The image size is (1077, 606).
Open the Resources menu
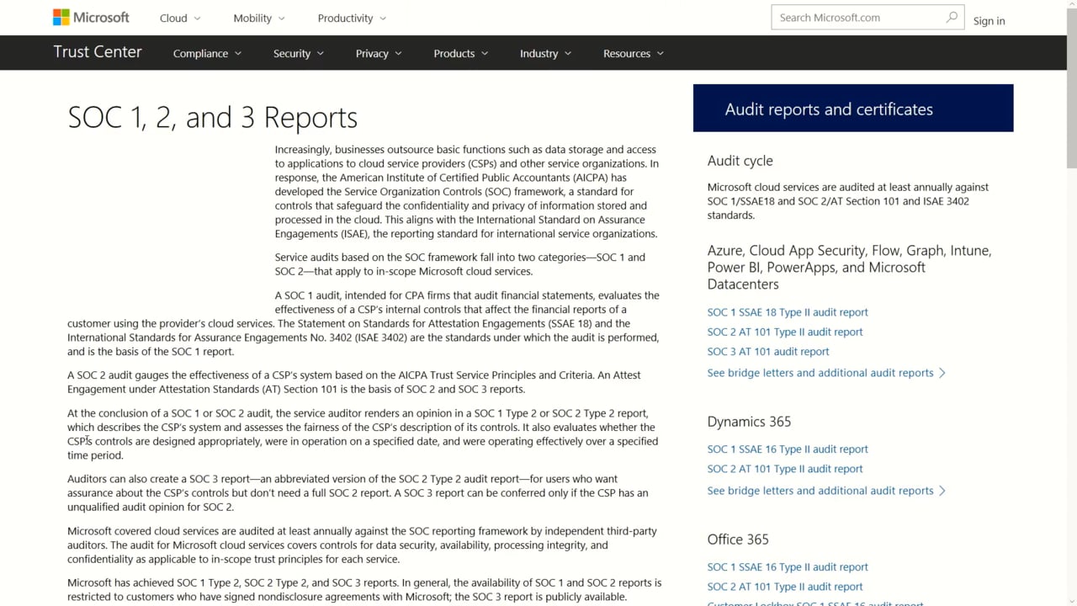633,53
